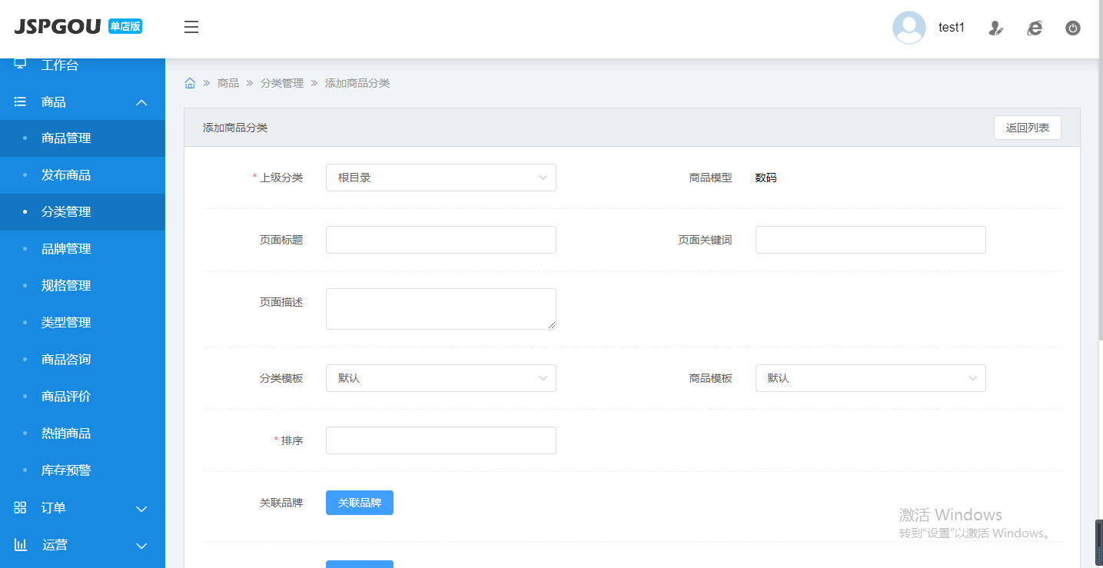Focus the 页面描述 text area
The image size is (1103, 568).
tap(440, 309)
